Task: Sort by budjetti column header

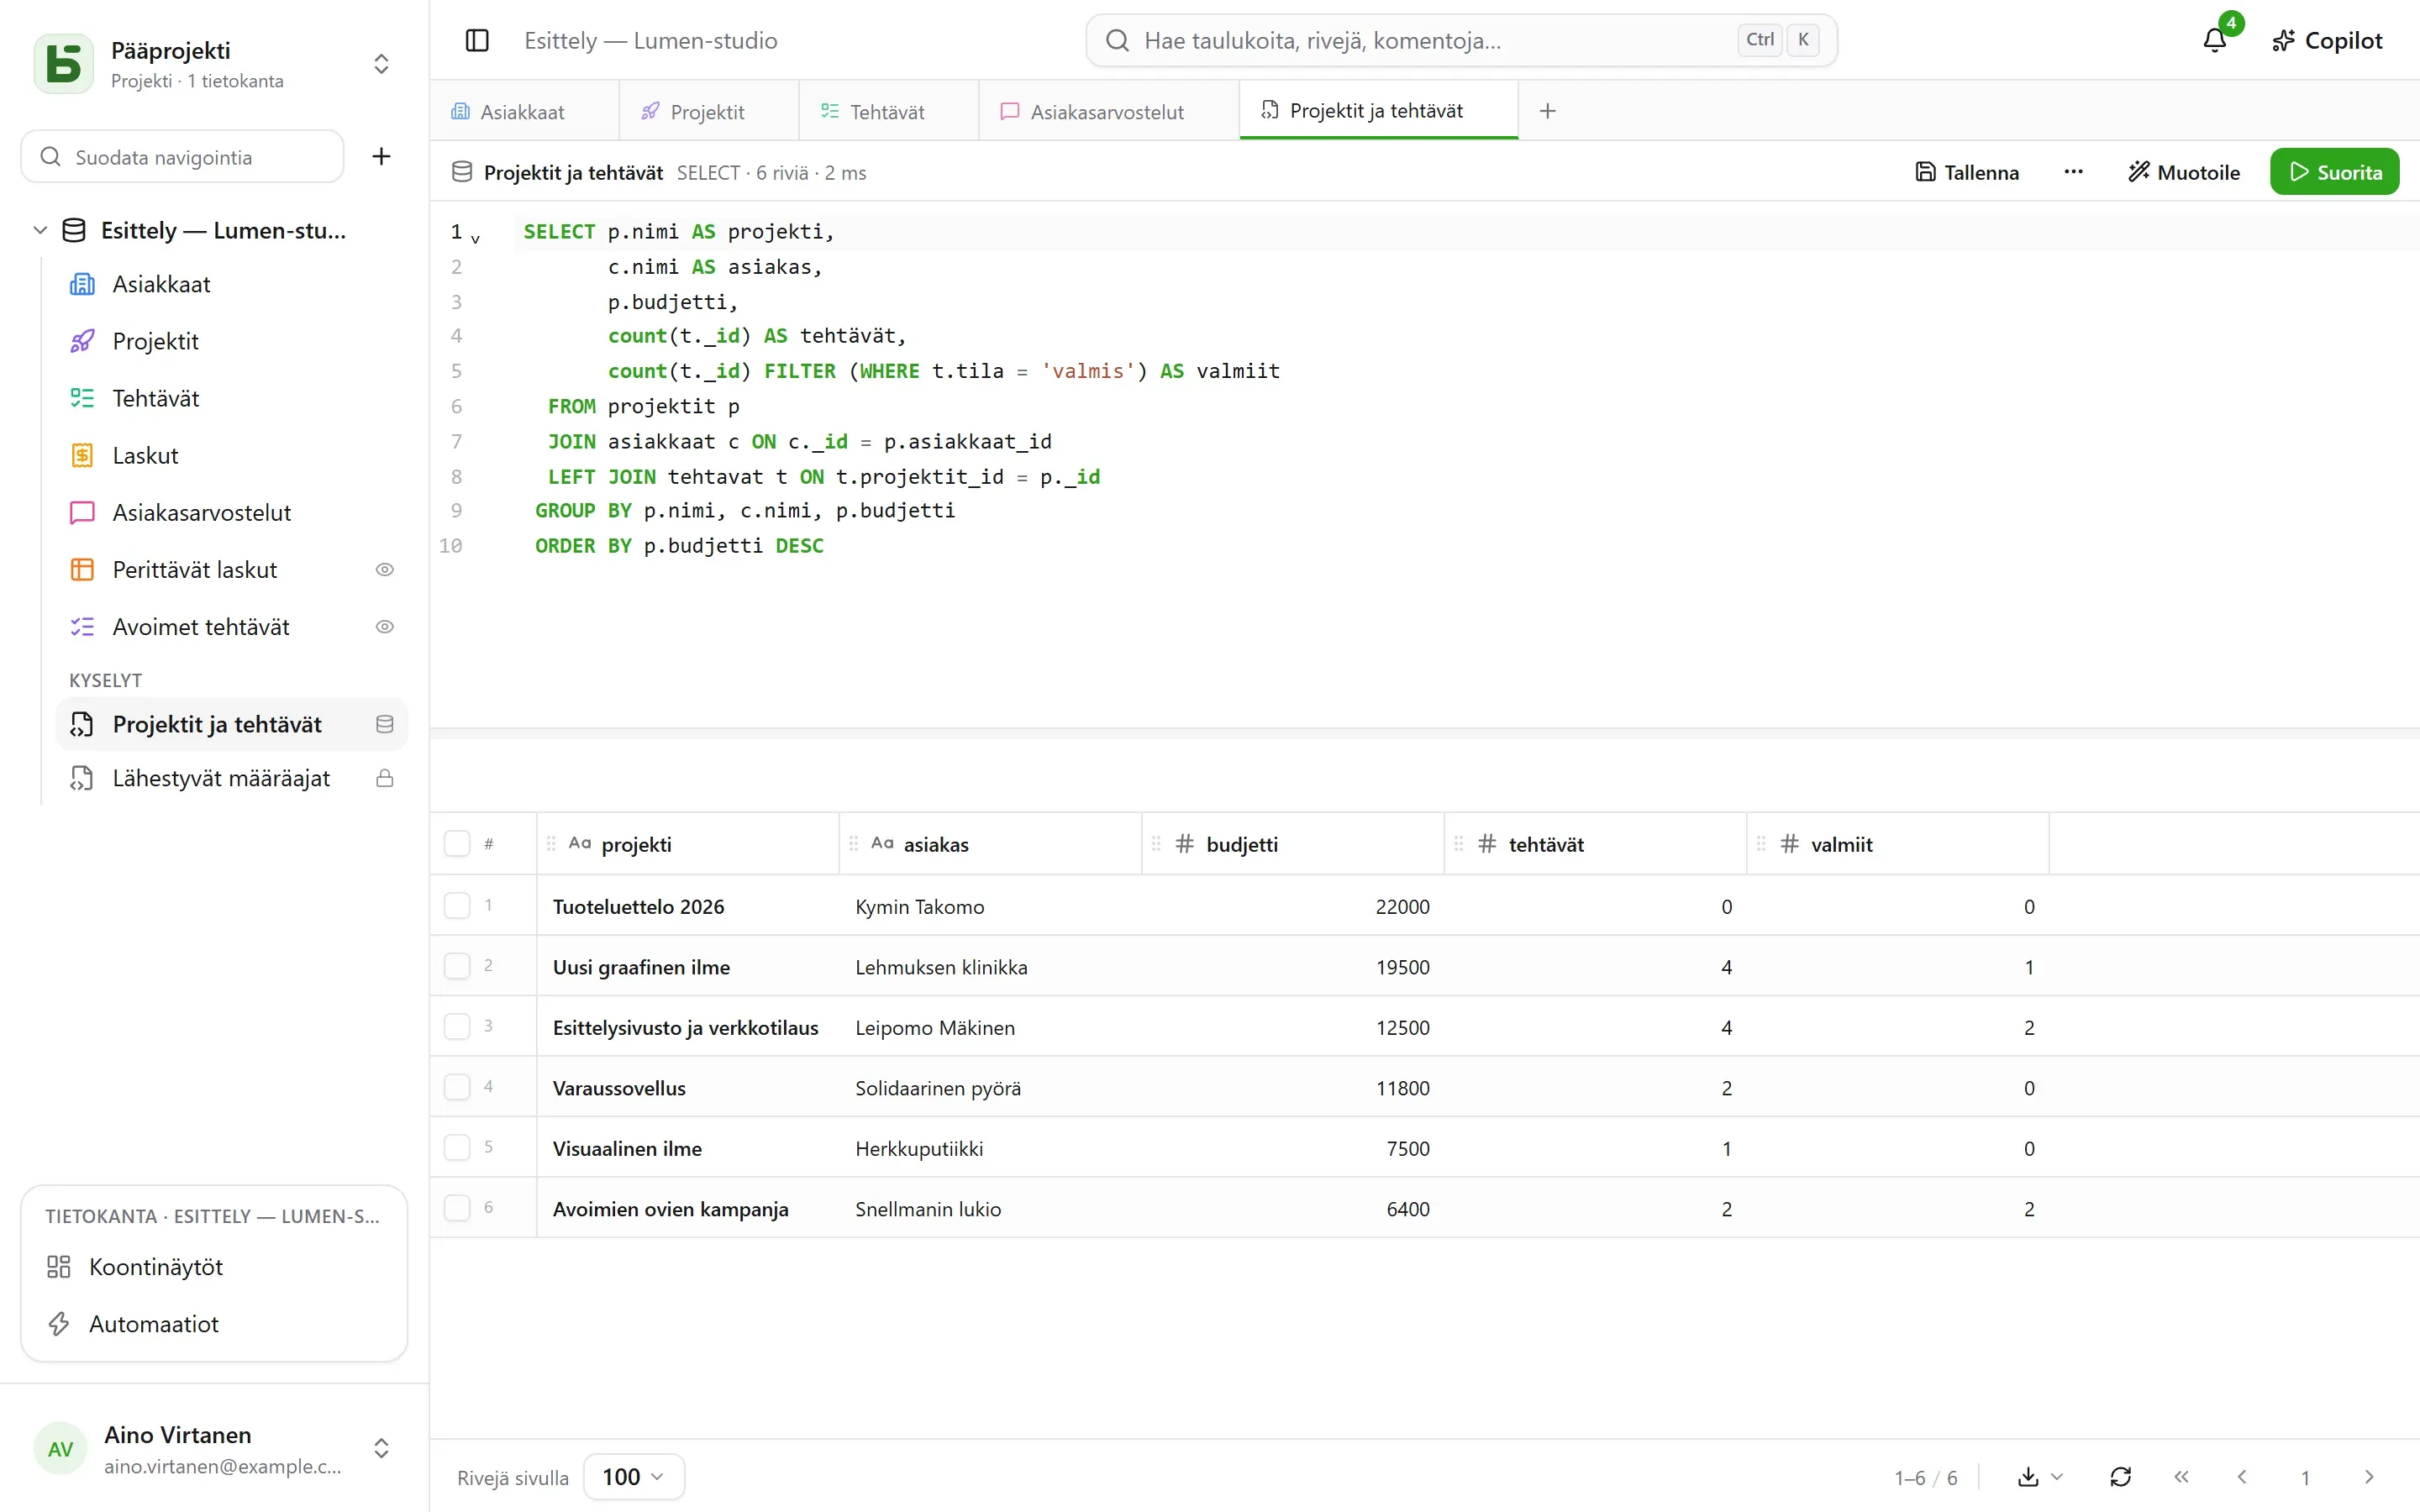Action: click(x=1293, y=843)
